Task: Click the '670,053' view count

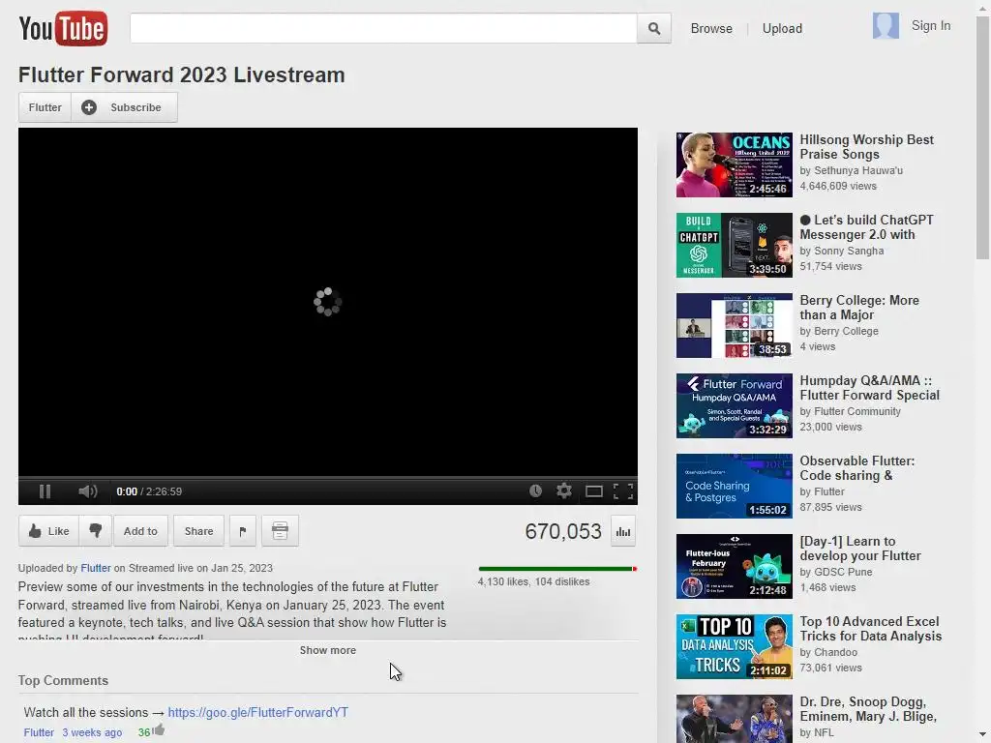Action: 563,531
